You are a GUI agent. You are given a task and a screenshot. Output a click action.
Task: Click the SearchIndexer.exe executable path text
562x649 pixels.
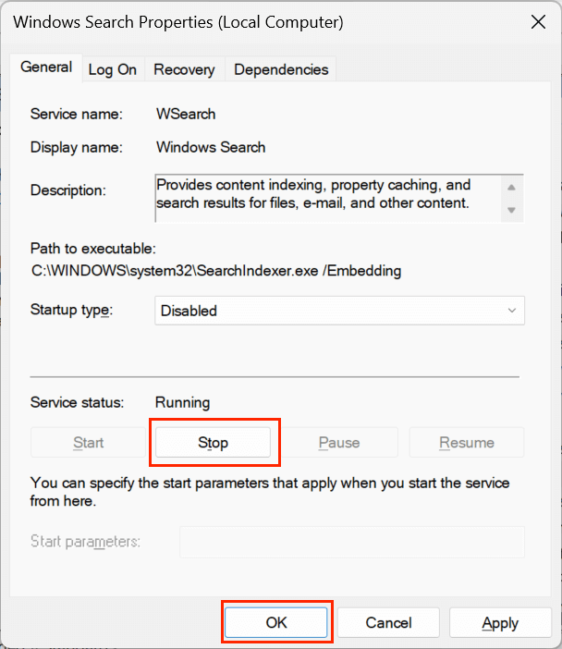[216, 271]
